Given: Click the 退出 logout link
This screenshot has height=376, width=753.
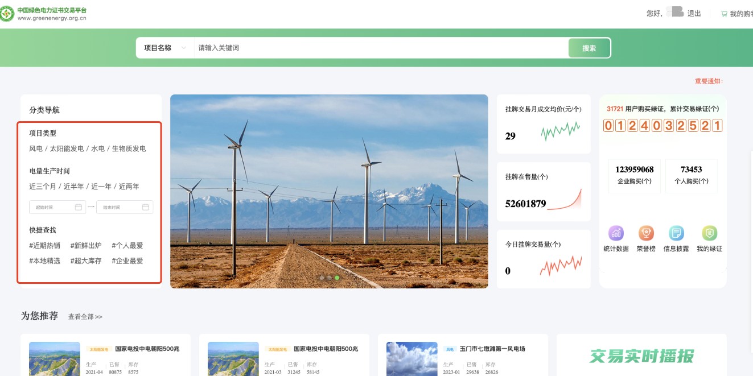Looking at the screenshot, I should (694, 14).
